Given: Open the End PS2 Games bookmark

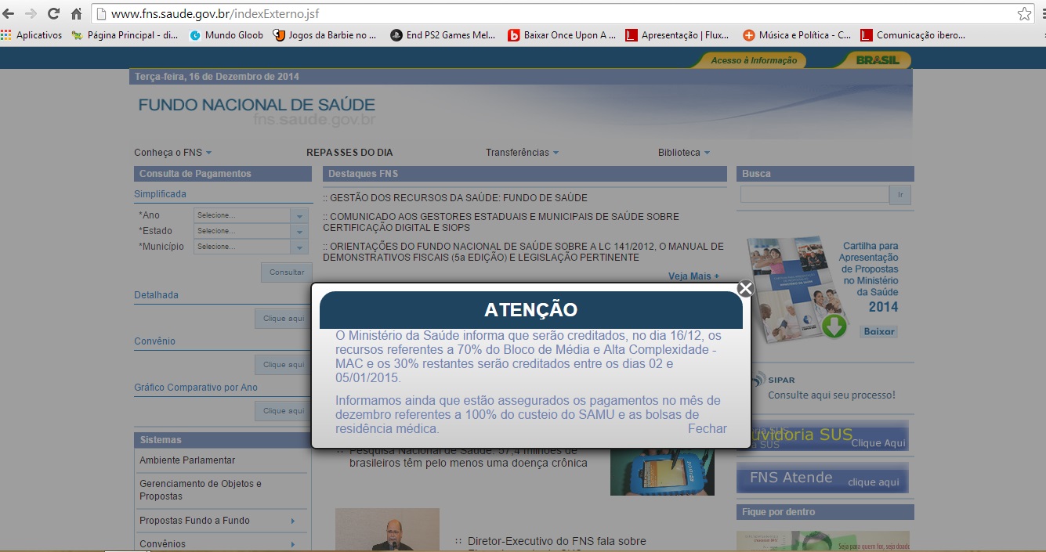Looking at the screenshot, I should point(443,35).
